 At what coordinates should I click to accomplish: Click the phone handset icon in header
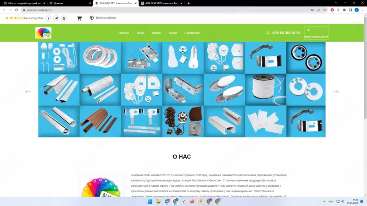click(x=268, y=33)
